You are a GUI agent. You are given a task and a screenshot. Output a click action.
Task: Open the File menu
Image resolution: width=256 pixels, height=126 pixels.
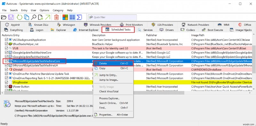(4, 10)
